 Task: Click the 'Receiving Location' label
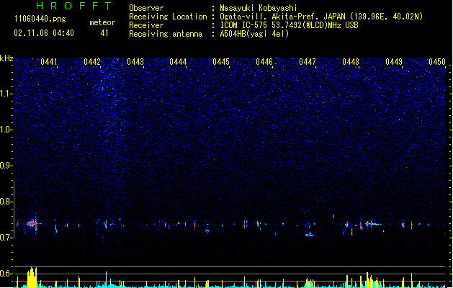pos(168,17)
